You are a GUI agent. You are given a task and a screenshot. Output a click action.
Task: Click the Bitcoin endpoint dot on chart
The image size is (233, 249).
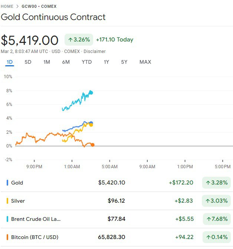pos(92,145)
